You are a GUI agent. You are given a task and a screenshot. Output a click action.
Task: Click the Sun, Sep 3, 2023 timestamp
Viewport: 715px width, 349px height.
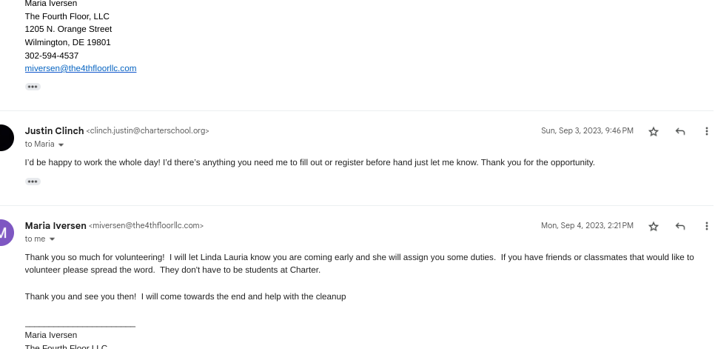[587, 131]
